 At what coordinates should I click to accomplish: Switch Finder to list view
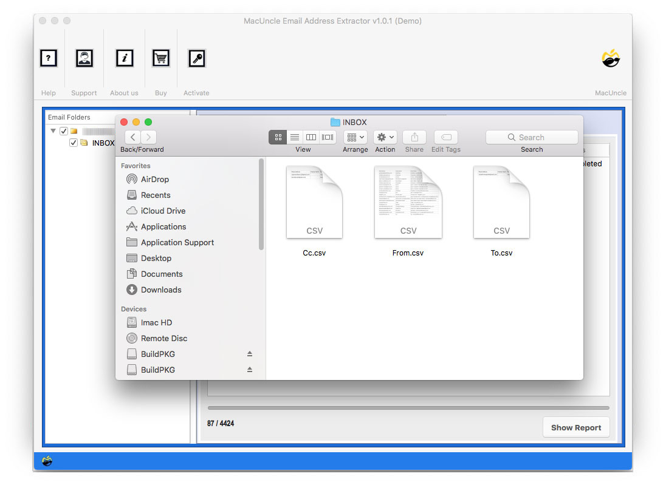(x=294, y=137)
